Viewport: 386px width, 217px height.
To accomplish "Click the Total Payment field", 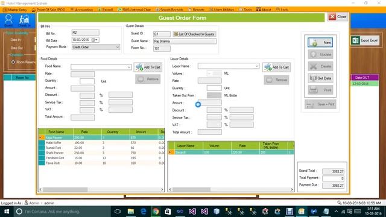I will [333, 178].
